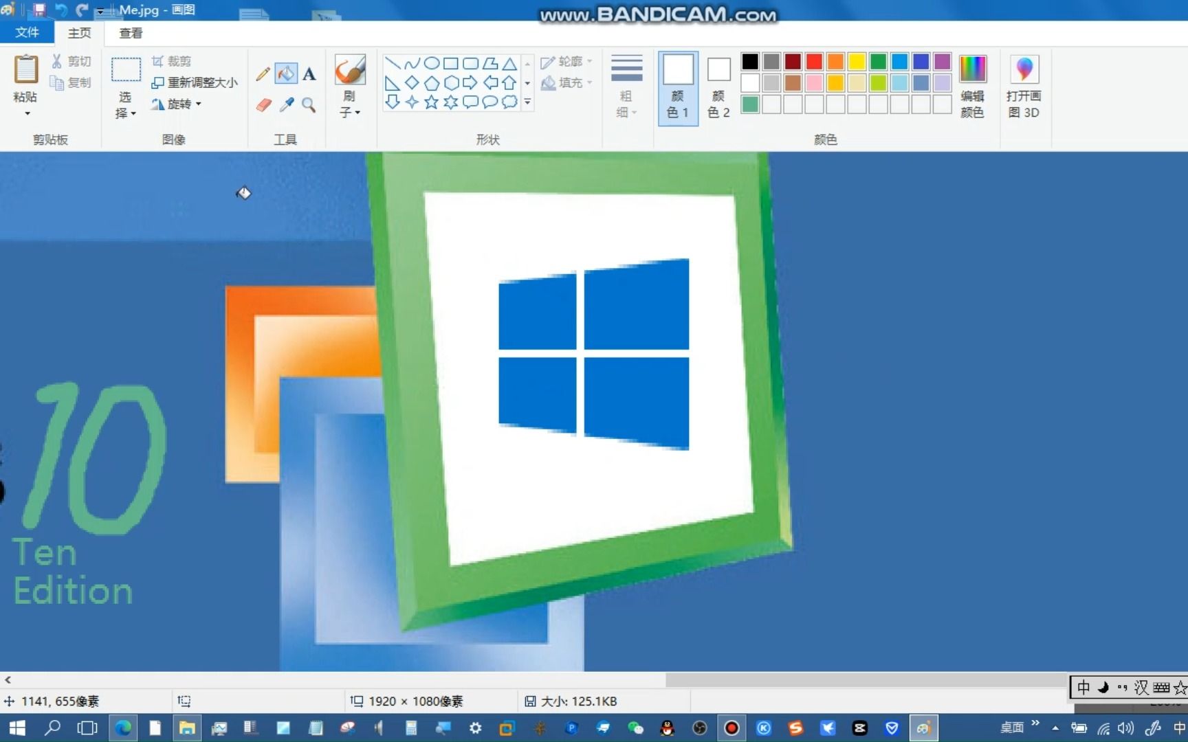Click the image dimensions 1920 × 1080 status text
This screenshot has height=742, width=1188.
(x=415, y=701)
